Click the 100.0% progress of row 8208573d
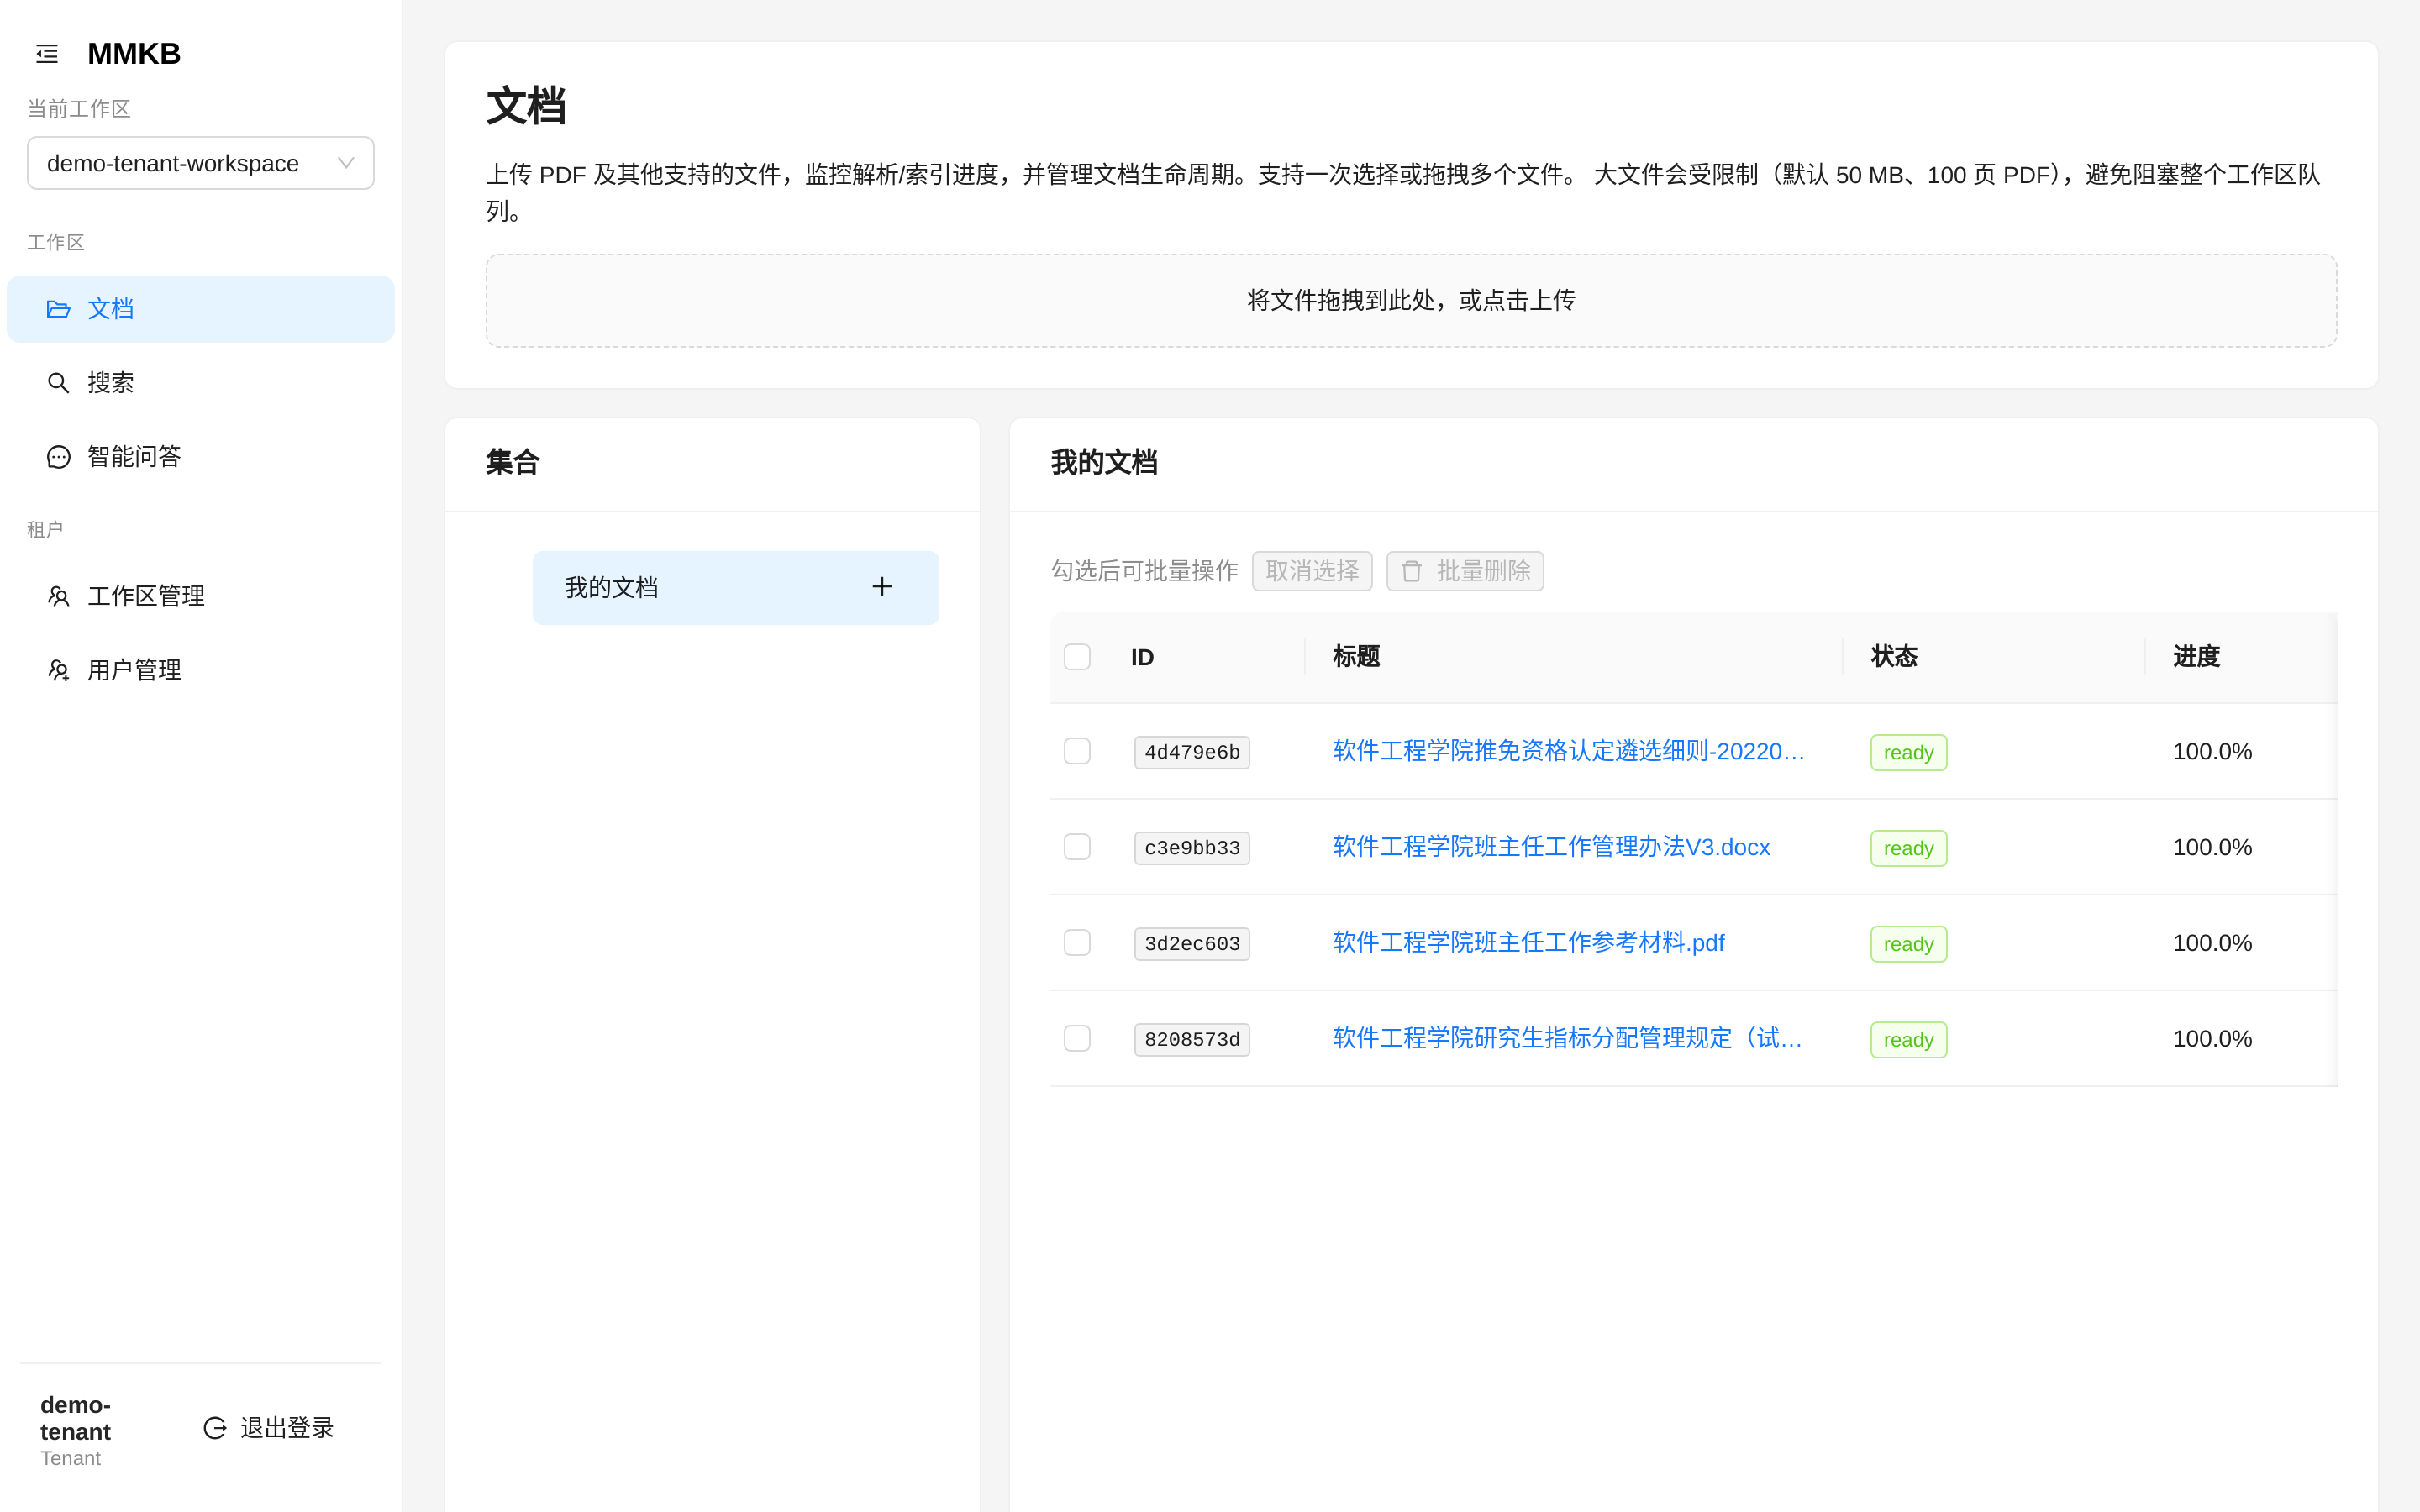This screenshot has width=2420, height=1512. (2212, 1039)
